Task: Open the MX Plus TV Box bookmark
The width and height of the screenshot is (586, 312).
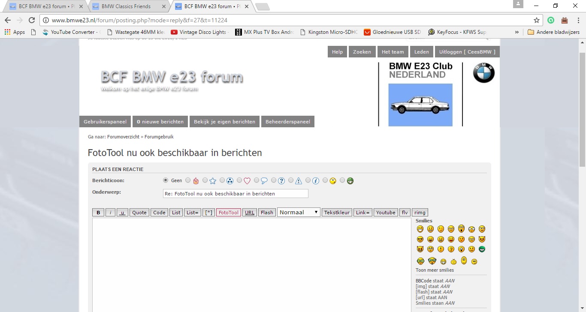Action: [x=265, y=32]
